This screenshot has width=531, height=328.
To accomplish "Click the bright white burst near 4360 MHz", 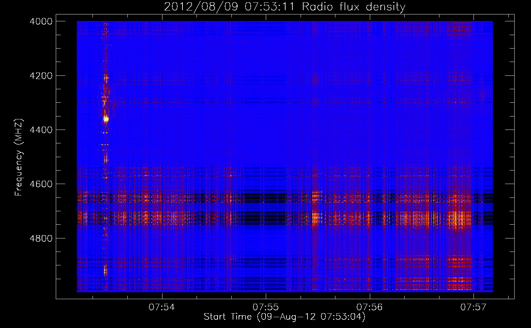I will click(x=106, y=119).
